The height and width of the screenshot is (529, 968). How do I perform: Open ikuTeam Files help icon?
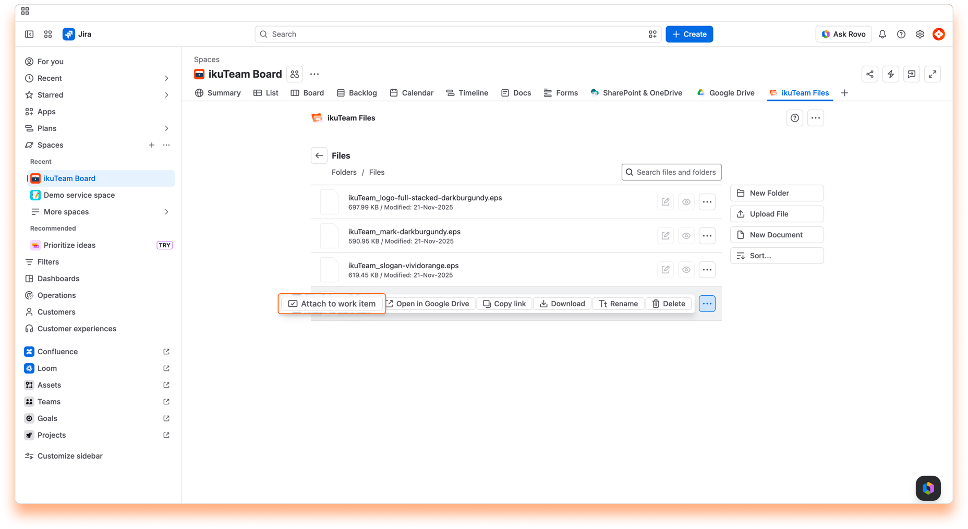point(795,118)
